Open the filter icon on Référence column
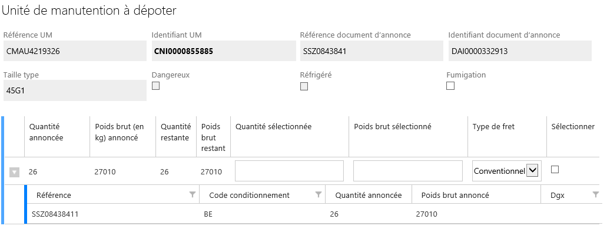 pos(192,194)
